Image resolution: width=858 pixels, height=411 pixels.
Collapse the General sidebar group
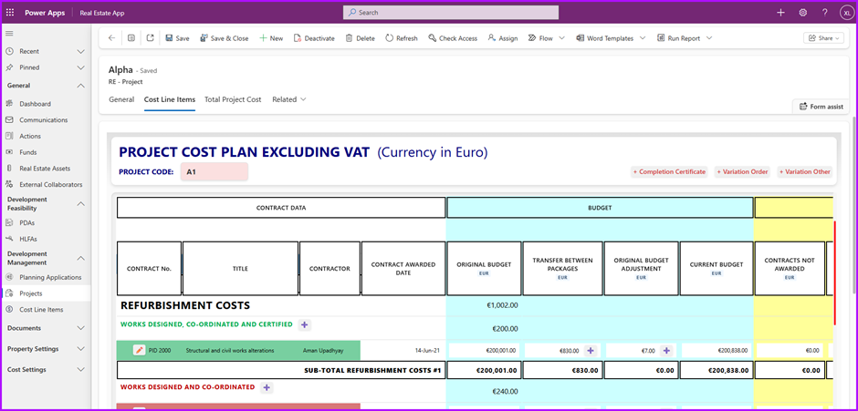(x=80, y=86)
